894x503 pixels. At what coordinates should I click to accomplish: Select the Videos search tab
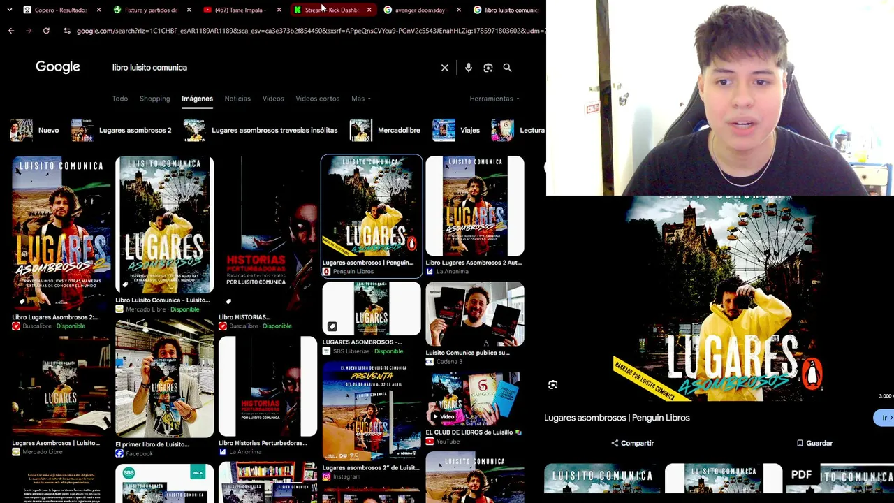coord(273,99)
